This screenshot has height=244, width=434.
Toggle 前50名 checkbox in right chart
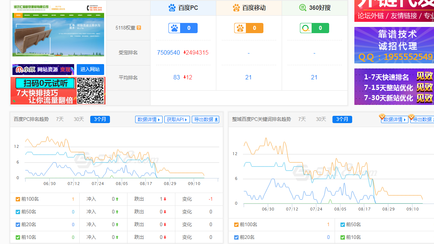(342, 224)
